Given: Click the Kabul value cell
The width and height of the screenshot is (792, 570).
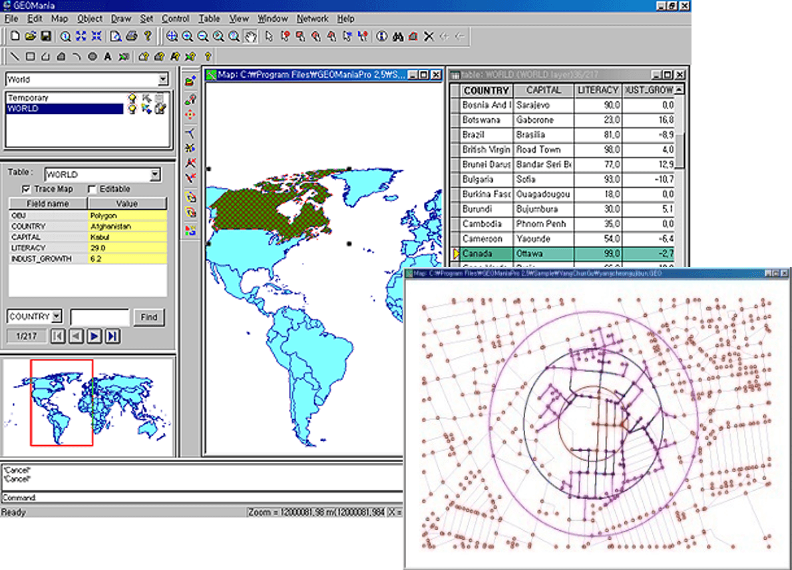Looking at the screenshot, I should click(x=127, y=237).
